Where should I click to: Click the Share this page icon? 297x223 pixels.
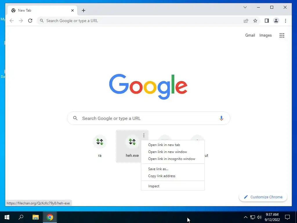[x=246, y=21]
